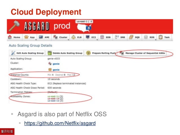This screenshot has height=135, width=180.
Task: Click the green Delete trash icon
Action: 50,53
